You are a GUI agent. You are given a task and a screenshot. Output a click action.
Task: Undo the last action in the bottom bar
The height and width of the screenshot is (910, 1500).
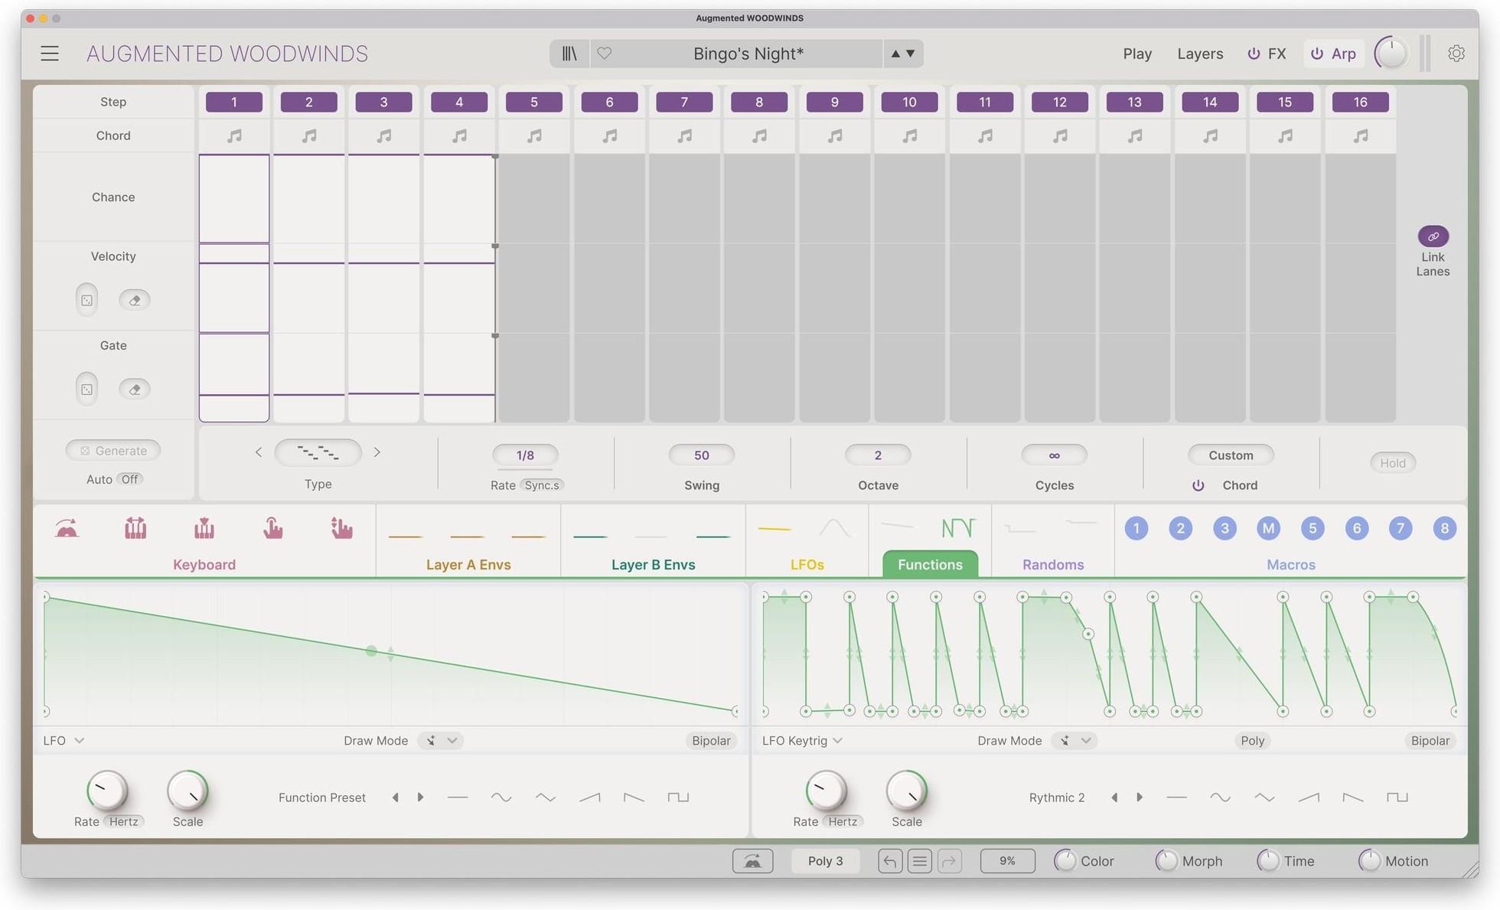click(x=890, y=861)
